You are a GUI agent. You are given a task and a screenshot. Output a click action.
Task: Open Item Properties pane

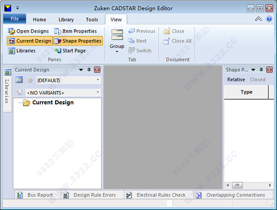click(75, 31)
